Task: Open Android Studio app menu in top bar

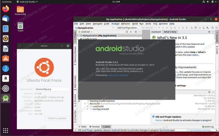Action: coord(27,2)
